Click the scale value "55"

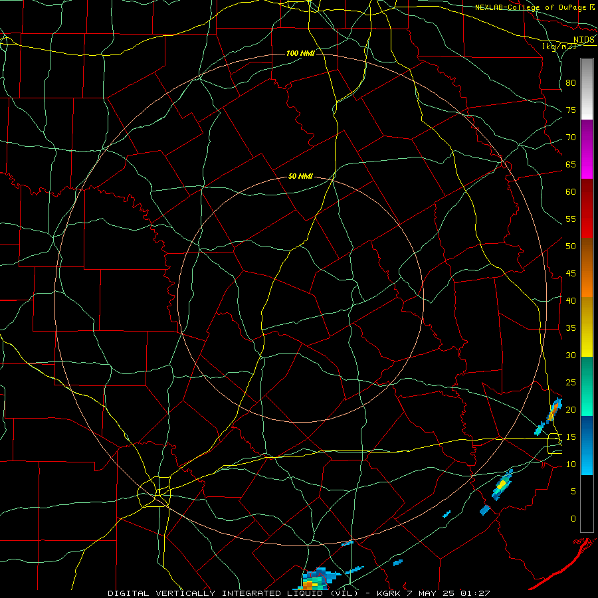pos(571,219)
